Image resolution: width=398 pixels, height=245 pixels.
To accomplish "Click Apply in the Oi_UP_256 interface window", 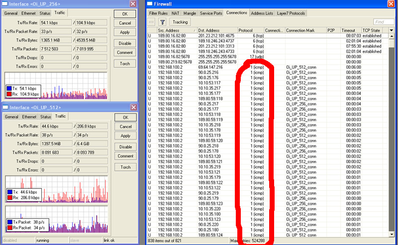I will [x=125, y=32].
